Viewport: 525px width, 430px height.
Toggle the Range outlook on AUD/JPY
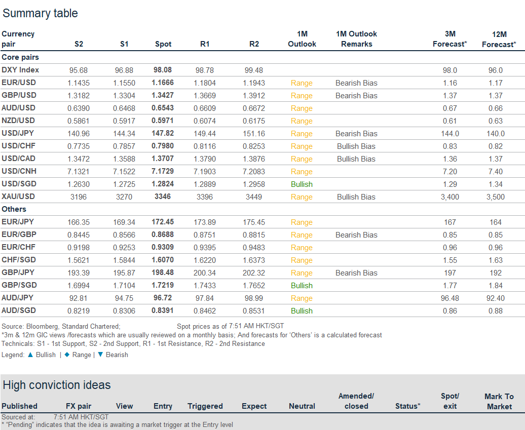[302, 298]
